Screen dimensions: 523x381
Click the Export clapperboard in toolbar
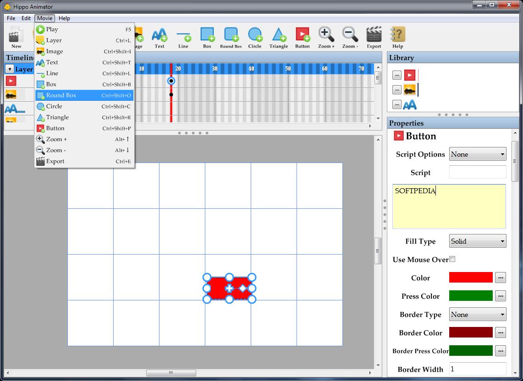click(374, 37)
